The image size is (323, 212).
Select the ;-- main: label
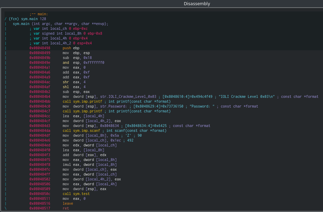tap(38, 14)
